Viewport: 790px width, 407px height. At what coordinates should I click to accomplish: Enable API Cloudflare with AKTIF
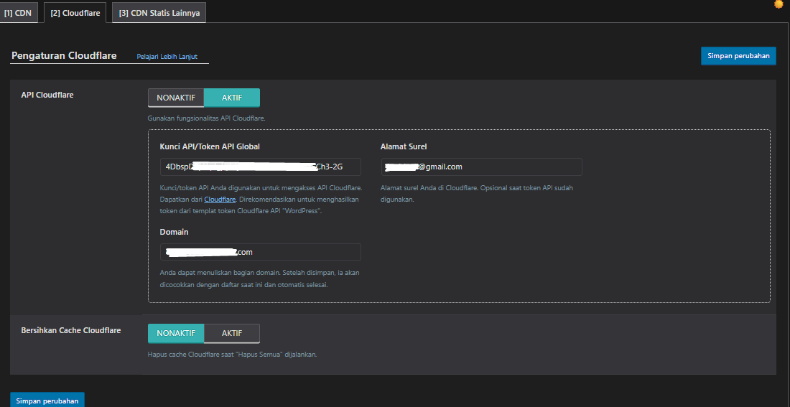[231, 98]
